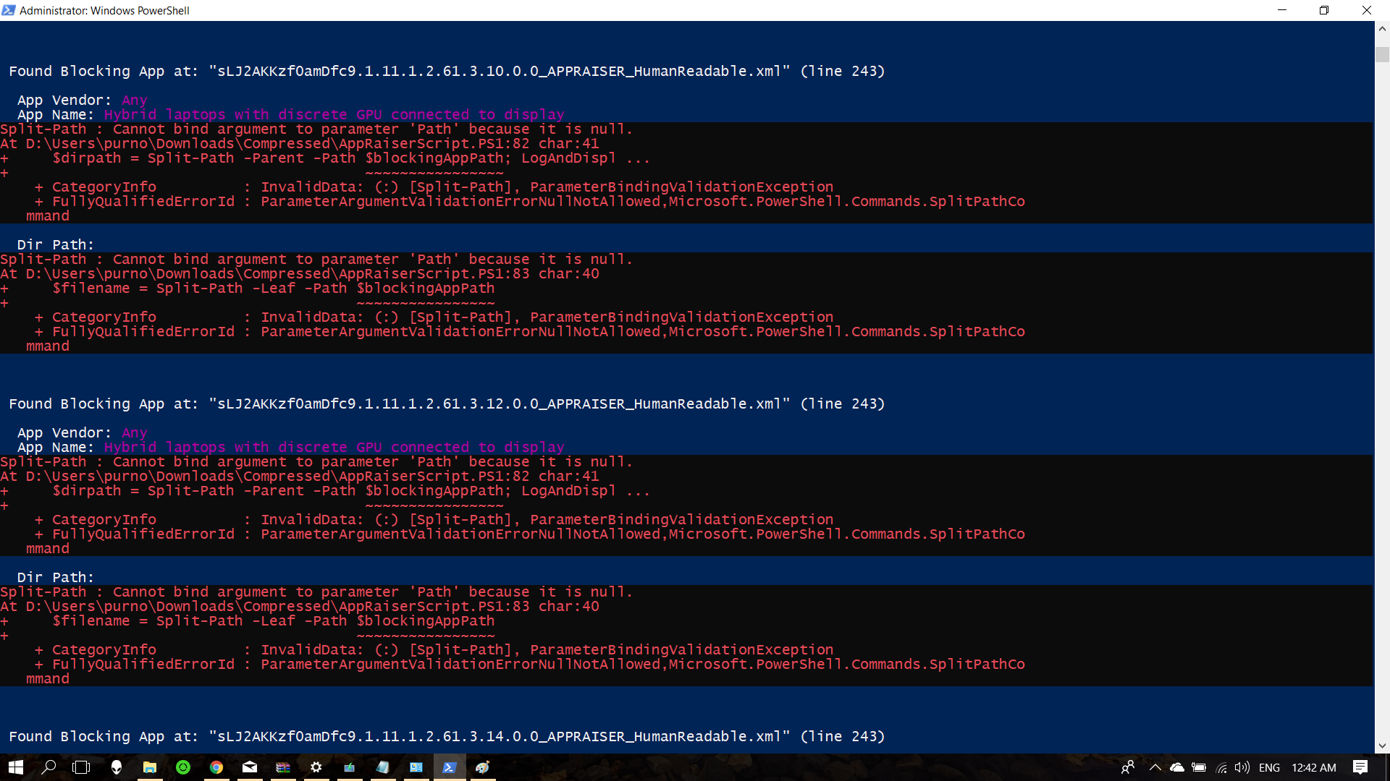Open the PowerShell title bar system icon

(9, 10)
